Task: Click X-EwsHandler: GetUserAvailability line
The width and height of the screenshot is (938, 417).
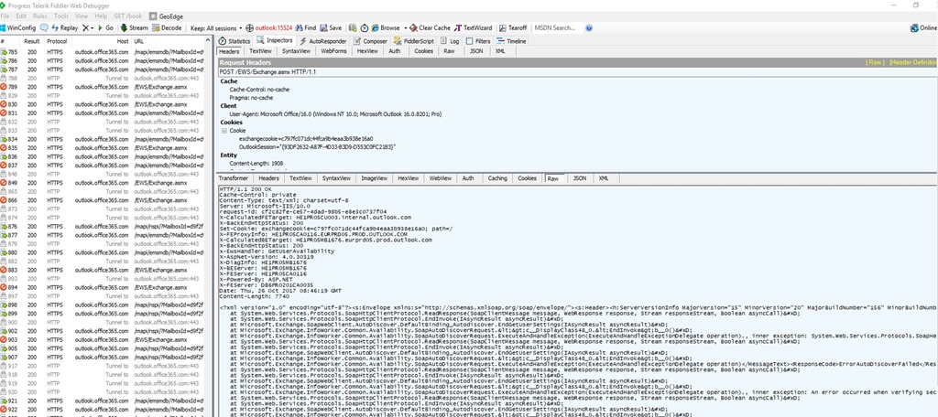Action: [277, 251]
